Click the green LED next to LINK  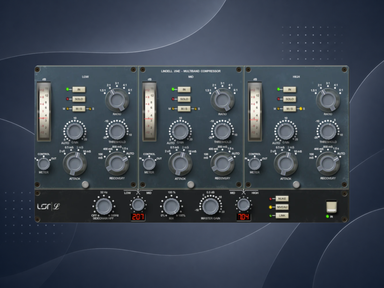pos(271,216)
